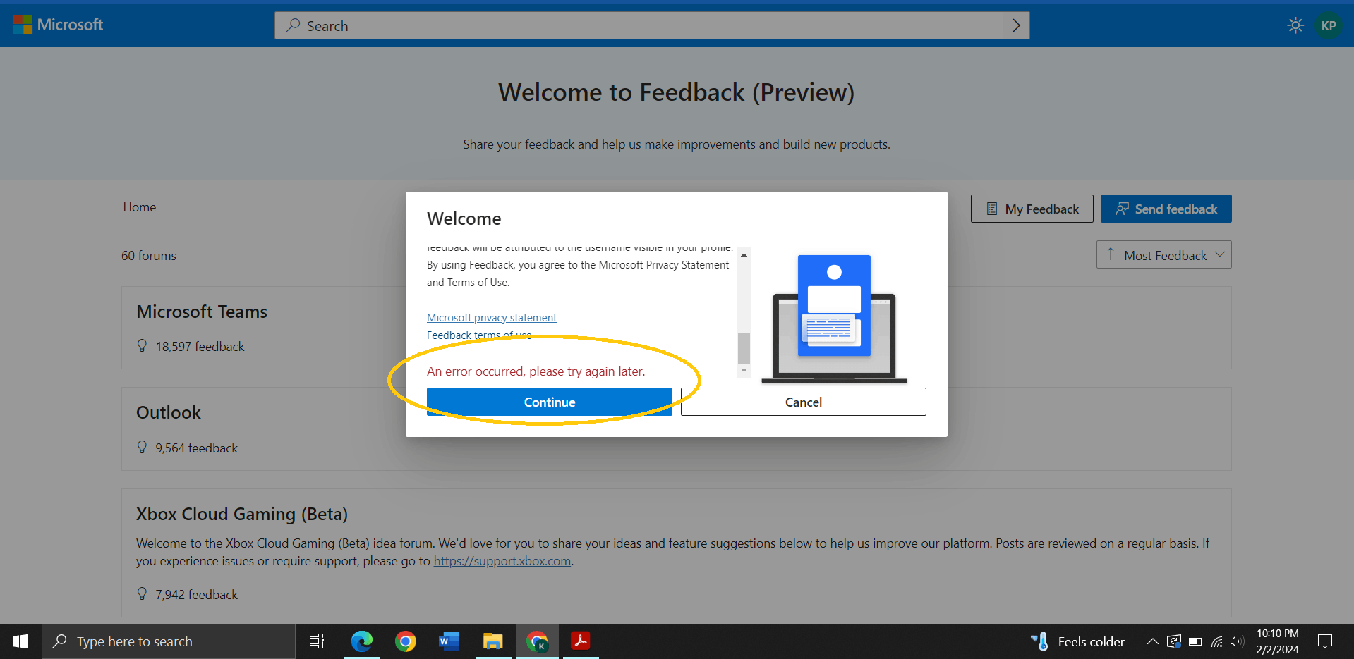Expand the Most Feedback sort dropdown
The image size is (1354, 659).
click(1174, 255)
